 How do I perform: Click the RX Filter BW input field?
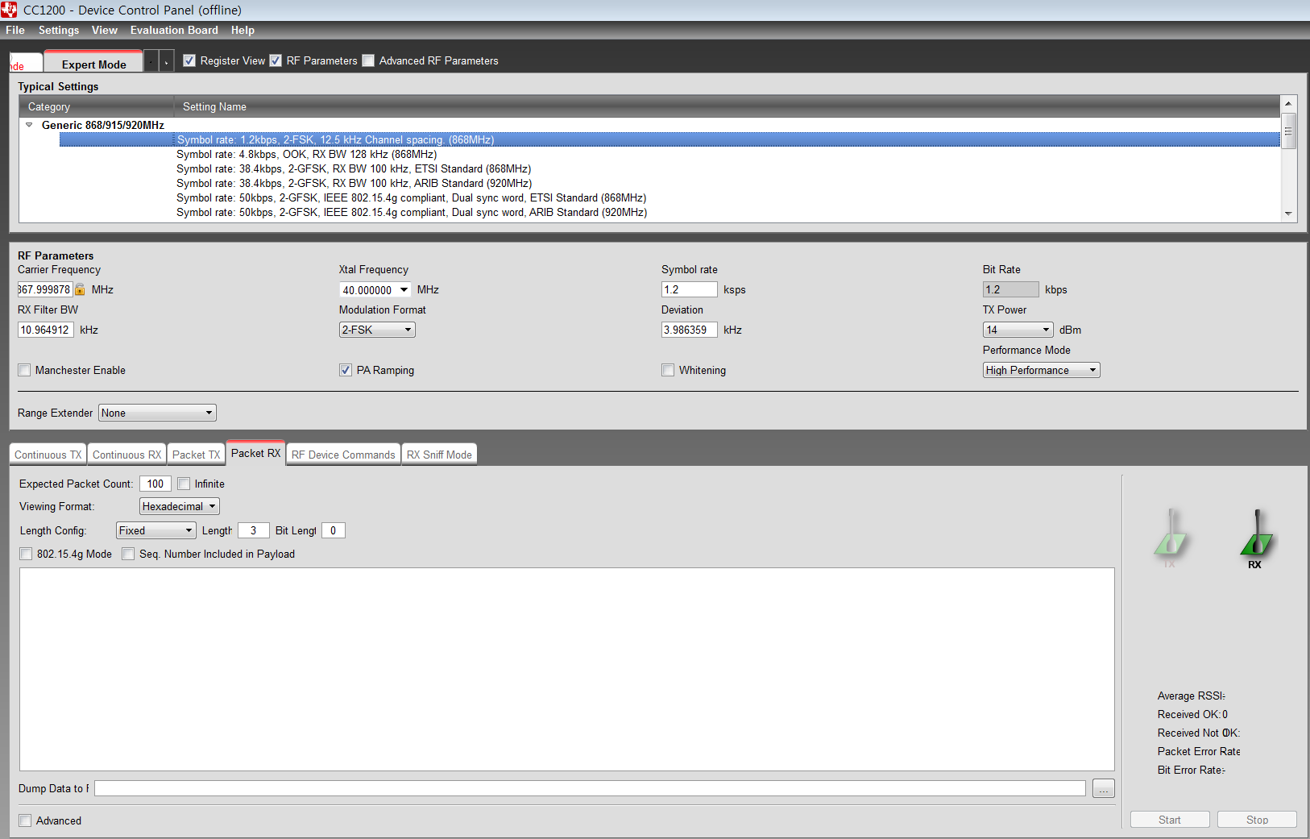pos(46,330)
